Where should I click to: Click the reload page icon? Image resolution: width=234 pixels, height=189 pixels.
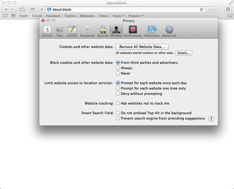201,10
